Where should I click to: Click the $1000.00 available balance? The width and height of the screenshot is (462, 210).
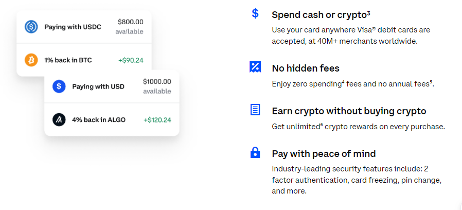coord(157,86)
